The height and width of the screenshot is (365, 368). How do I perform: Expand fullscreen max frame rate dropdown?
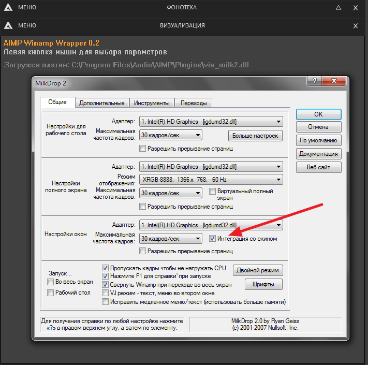pyautogui.click(x=171, y=193)
